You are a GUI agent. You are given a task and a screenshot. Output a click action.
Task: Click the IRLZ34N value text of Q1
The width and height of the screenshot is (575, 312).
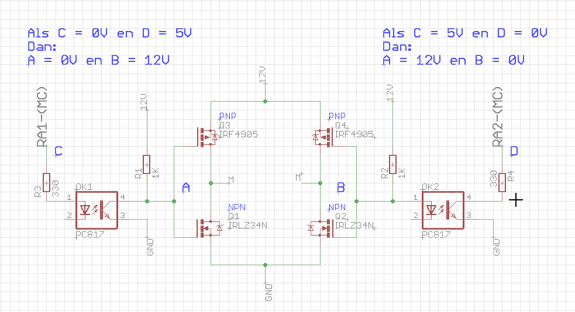247,226
